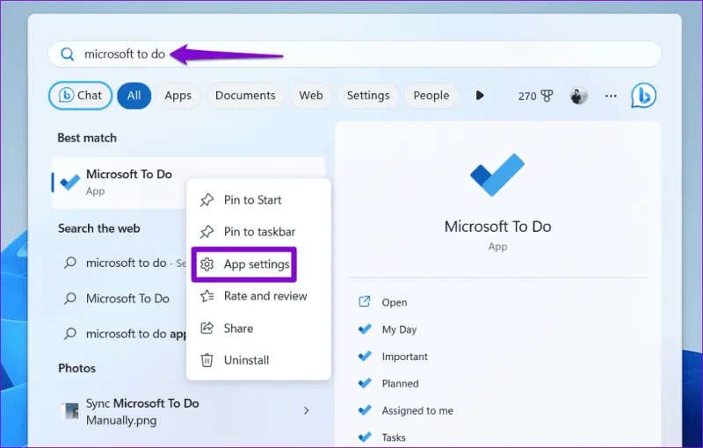Open the 270 rewards points trophy

coord(535,96)
